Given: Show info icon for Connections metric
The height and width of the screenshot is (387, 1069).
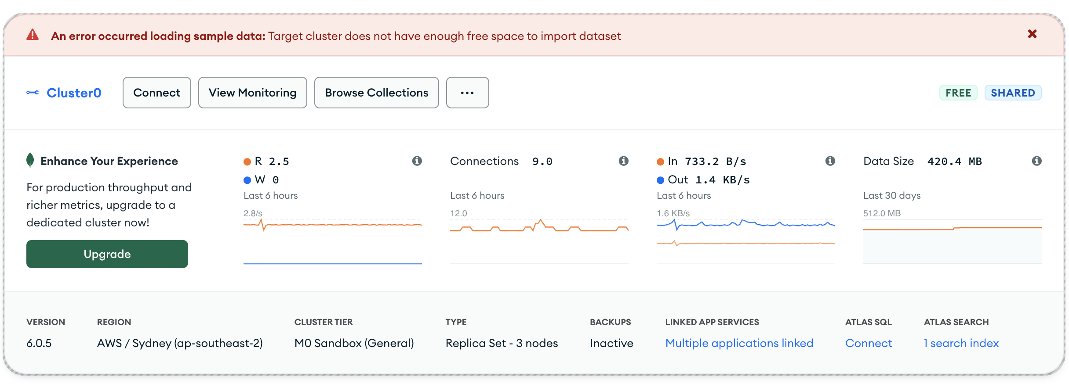Looking at the screenshot, I should click(x=623, y=161).
